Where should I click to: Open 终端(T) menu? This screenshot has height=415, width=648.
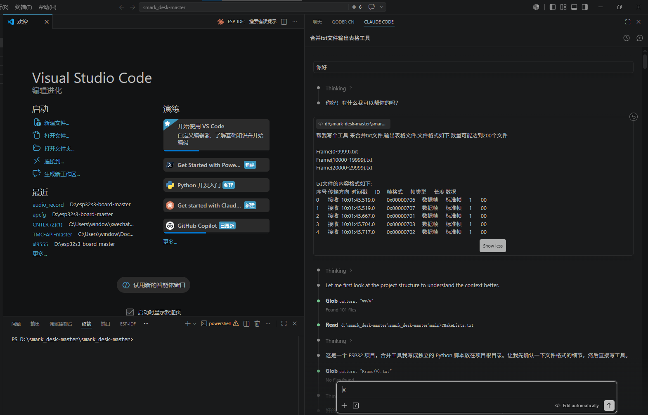(x=24, y=7)
